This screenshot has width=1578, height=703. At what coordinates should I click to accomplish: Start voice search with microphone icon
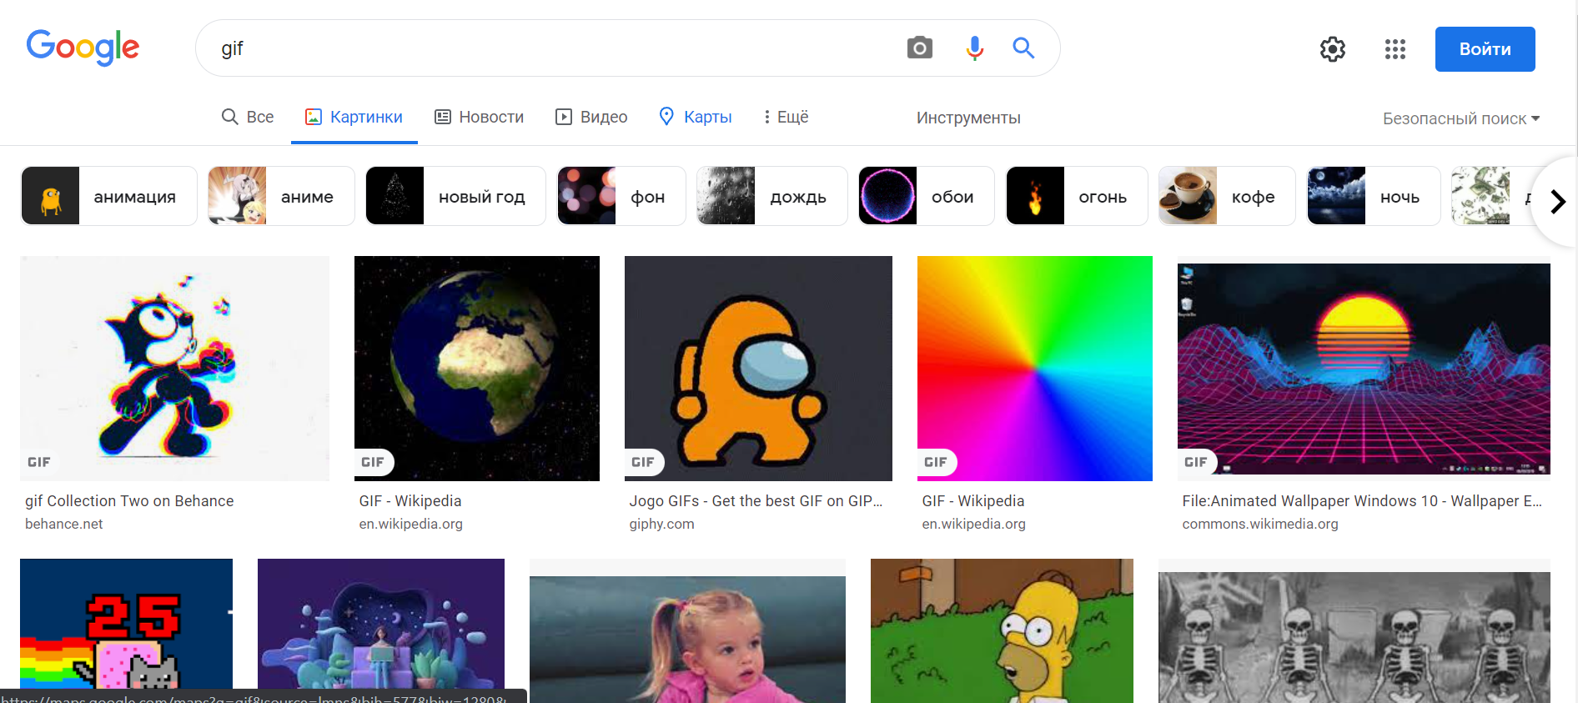click(974, 48)
